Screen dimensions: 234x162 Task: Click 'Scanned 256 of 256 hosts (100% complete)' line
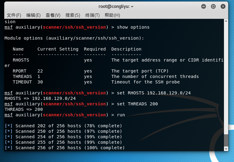[x=65, y=148]
